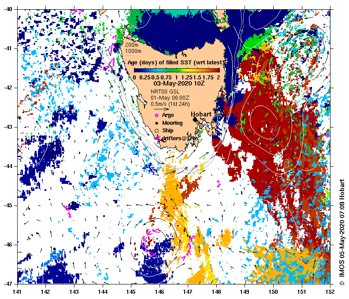Click the '1000m' depth contour label
Screen dimensions: 349x299
click(x=133, y=51)
